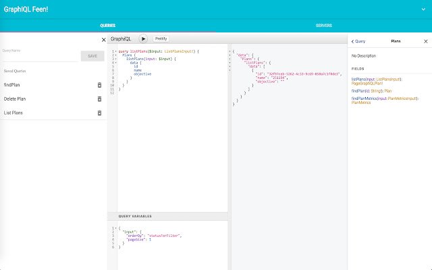Open the ListPlansInput type link

point(388,80)
